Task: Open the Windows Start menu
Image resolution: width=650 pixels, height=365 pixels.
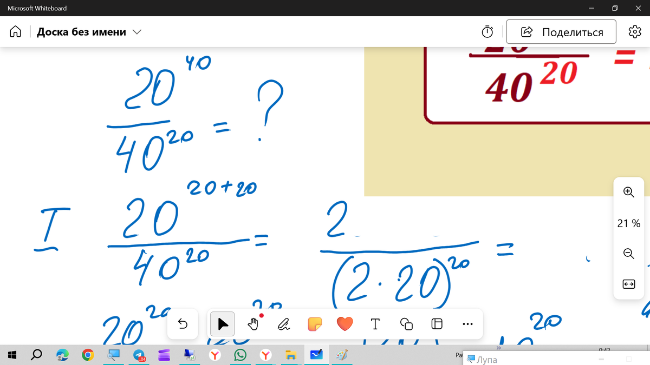Action: pos(13,355)
